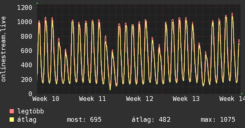Click the Week 12 axis label
The image size is (245, 128).
(x=139, y=99)
